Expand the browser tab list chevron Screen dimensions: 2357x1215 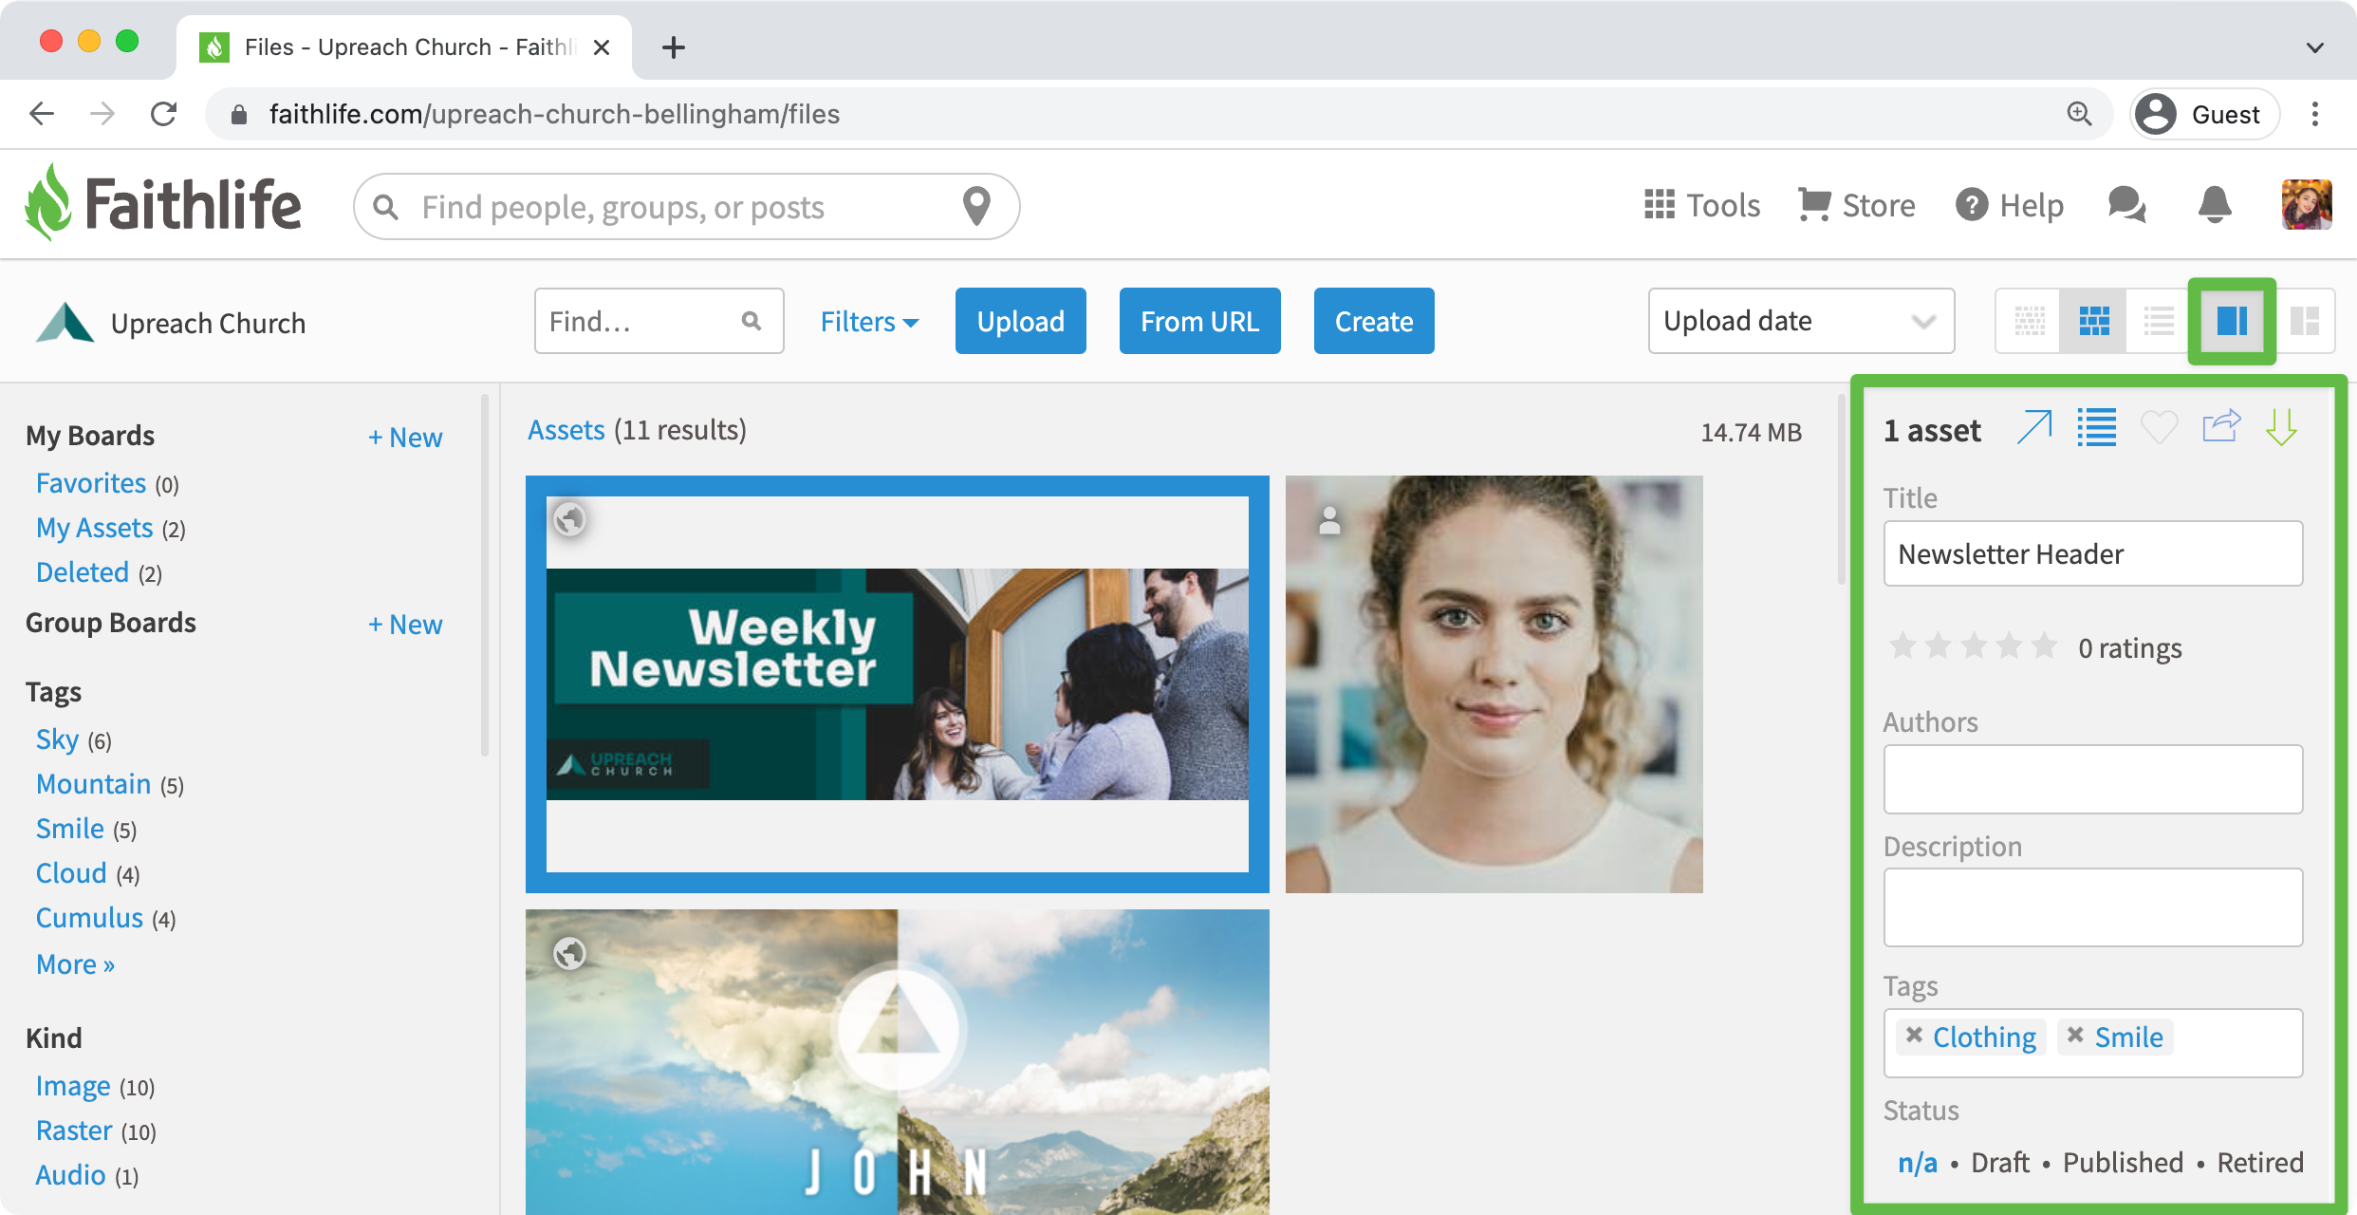pyautogui.click(x=2315, y=47)
